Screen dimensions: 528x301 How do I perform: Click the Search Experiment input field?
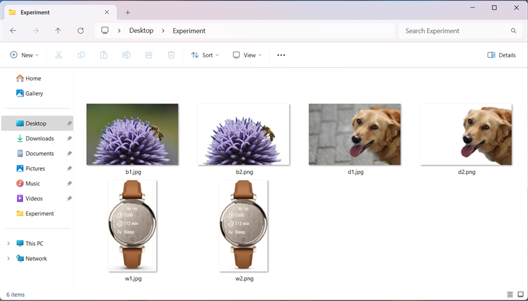[456, 31]
